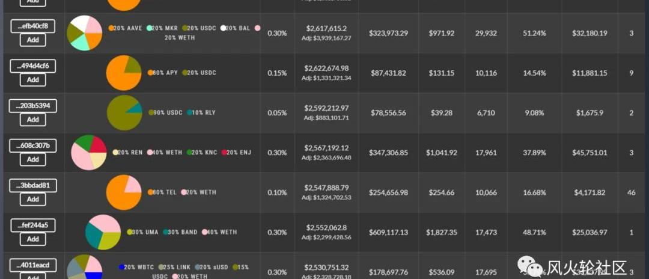Select the 90% USDC pool pie chart
Screen dimensions: 649x279
[124, 112]
